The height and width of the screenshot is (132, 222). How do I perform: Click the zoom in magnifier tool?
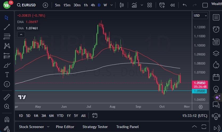tap(7, 107)
